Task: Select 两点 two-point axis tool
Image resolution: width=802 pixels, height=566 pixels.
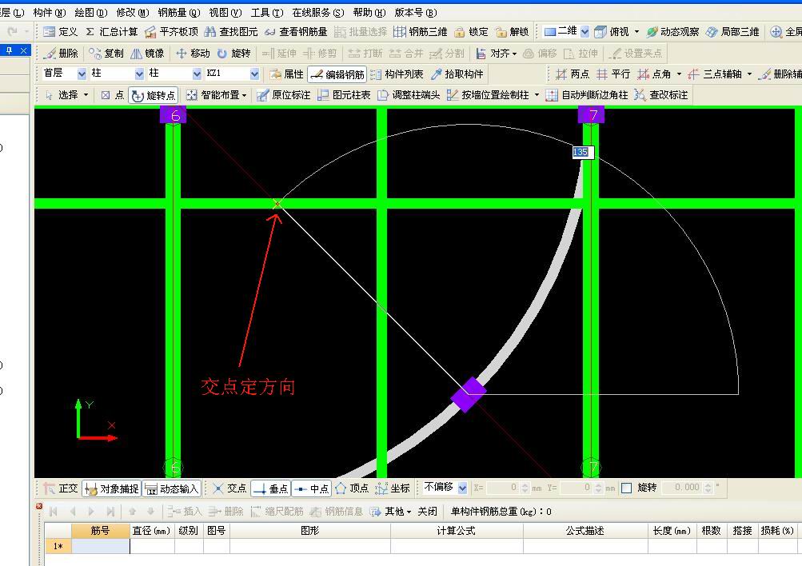Action: [573, 74]
